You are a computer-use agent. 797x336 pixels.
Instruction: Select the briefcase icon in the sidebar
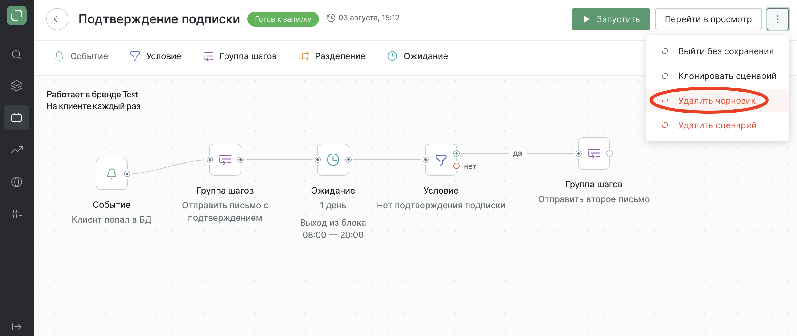17,117
